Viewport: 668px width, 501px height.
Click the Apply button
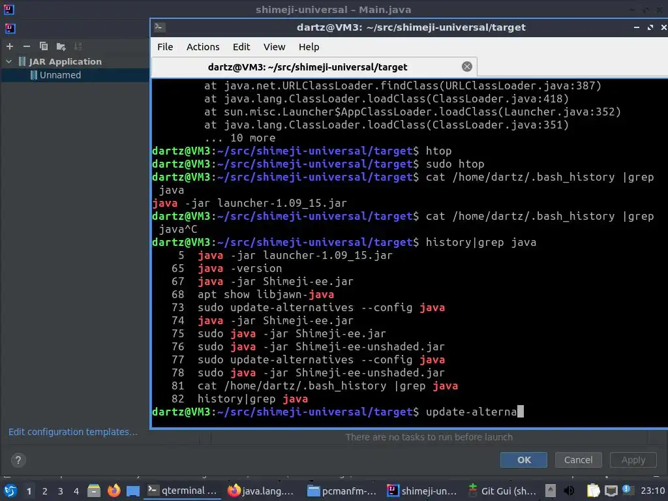633,460
